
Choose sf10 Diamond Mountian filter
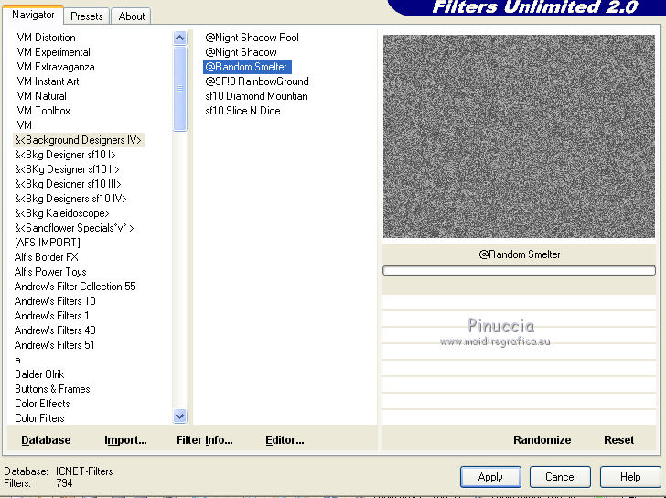coord(256,96)
